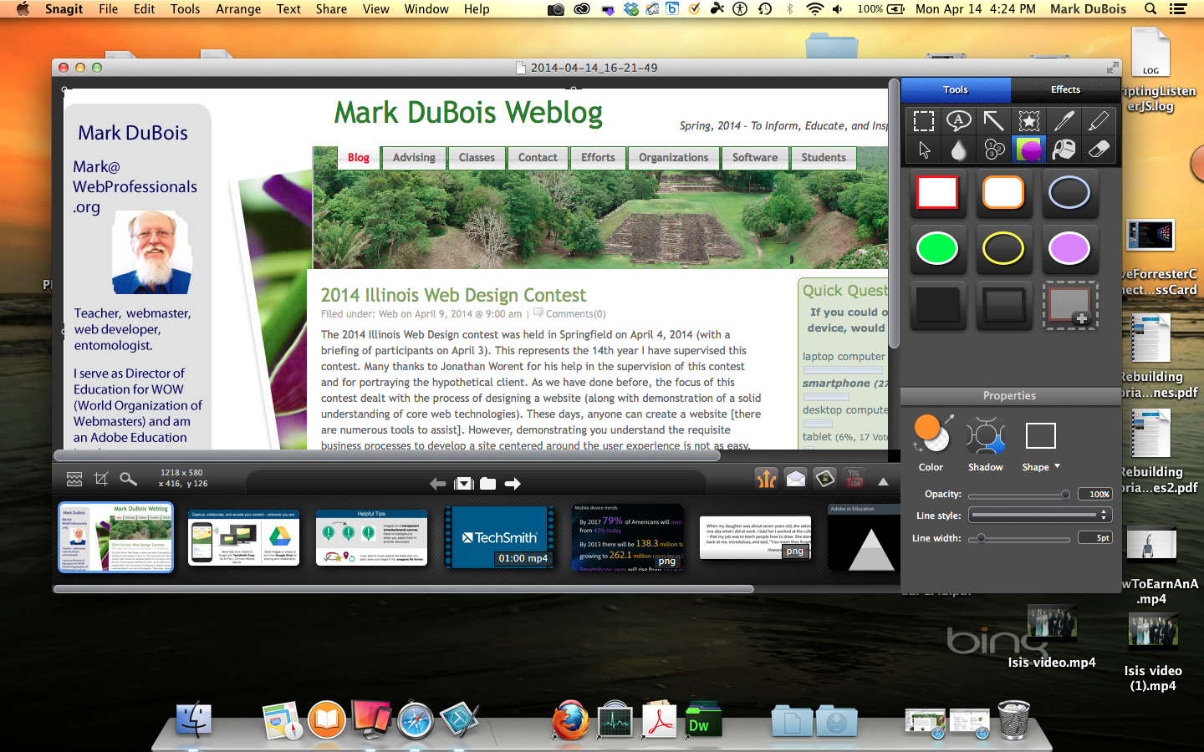
Task: Select the Arrow drawing tool
Action: pos(993,121)
